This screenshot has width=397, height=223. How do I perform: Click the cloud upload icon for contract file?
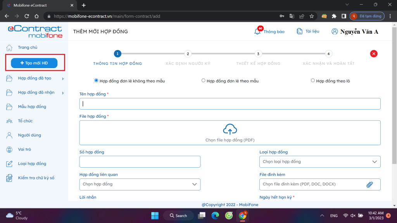[x=230, y=129]
